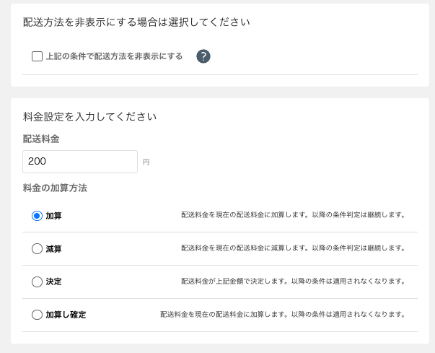Viewport: 435px width, 353px height.
Task: Click the 減算 option label text
Action: [x=54, y=248]
